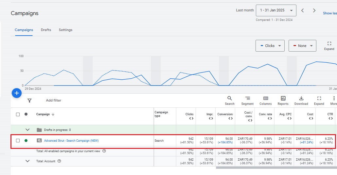Go to previous date range with left arrow
This screenshot has height=175, width=337.
click(303, 10)
